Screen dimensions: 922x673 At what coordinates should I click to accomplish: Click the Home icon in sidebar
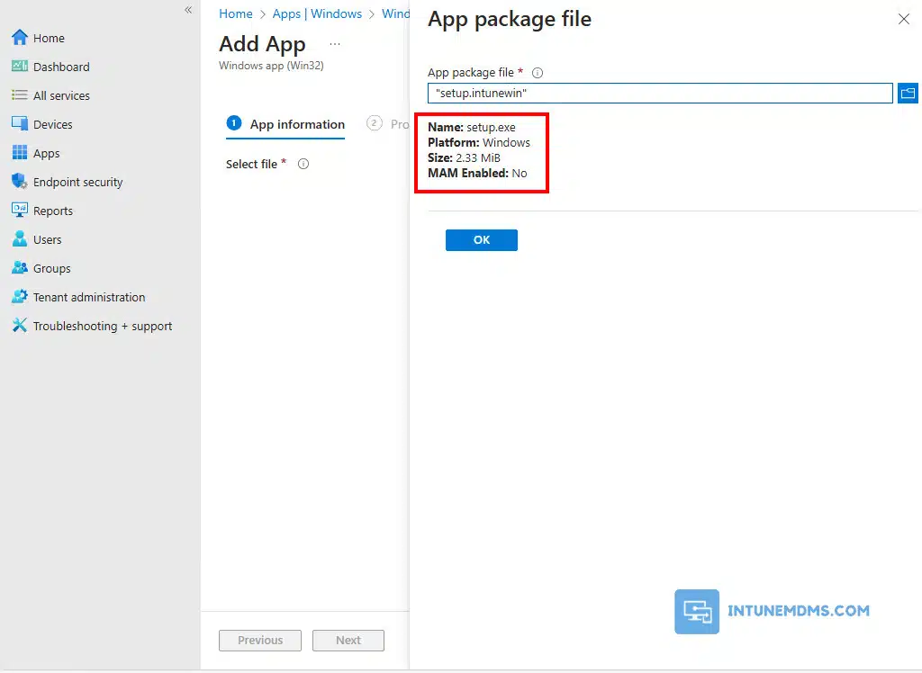(x=19, y=38)
